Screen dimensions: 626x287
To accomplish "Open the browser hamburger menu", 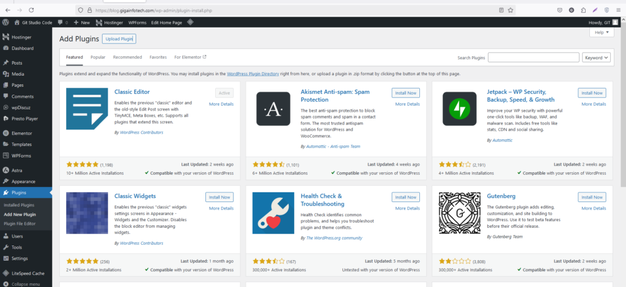I will [x=619, y=10].
